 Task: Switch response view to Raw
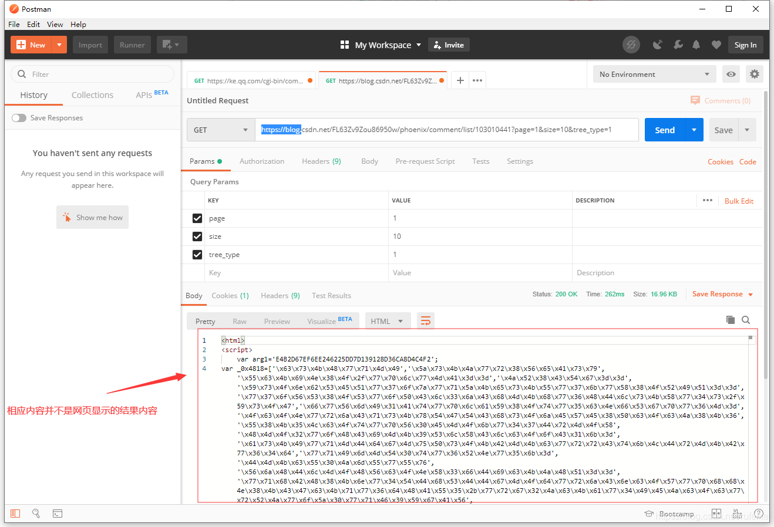pos(240,321)
